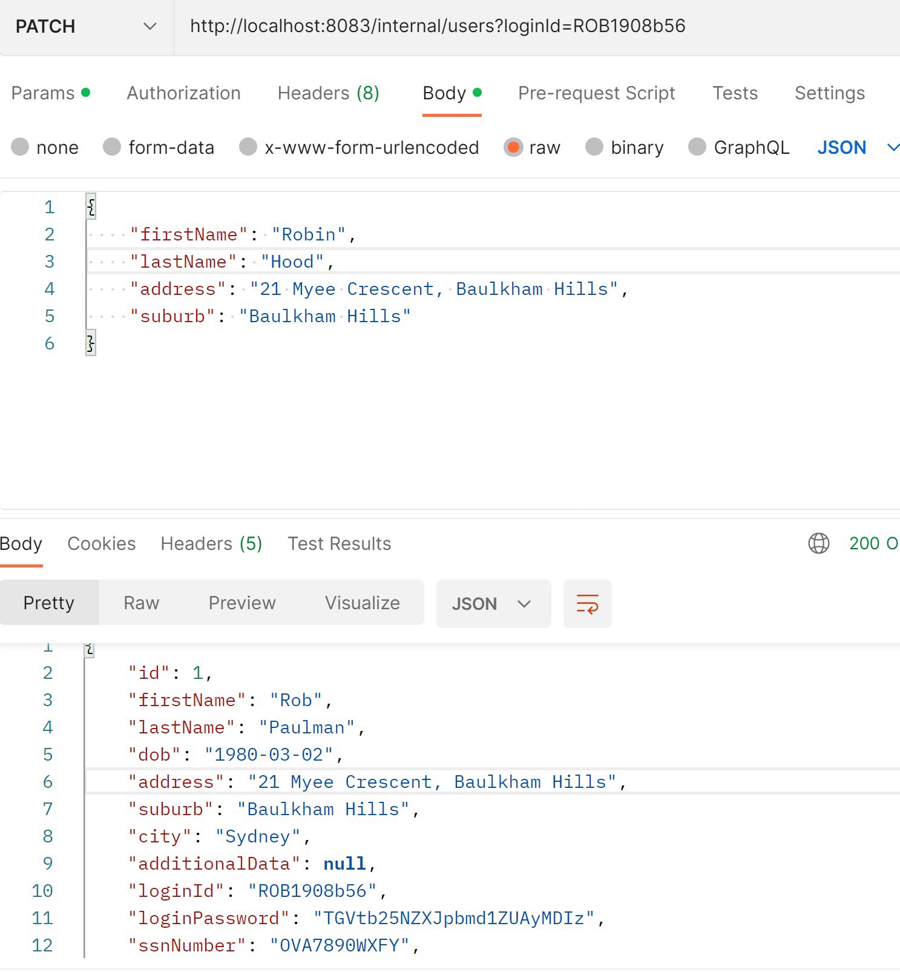This screenshot has height=972, width=900.
Task: Click the response city "Sydney" line
Action: [x=219, y=836]
